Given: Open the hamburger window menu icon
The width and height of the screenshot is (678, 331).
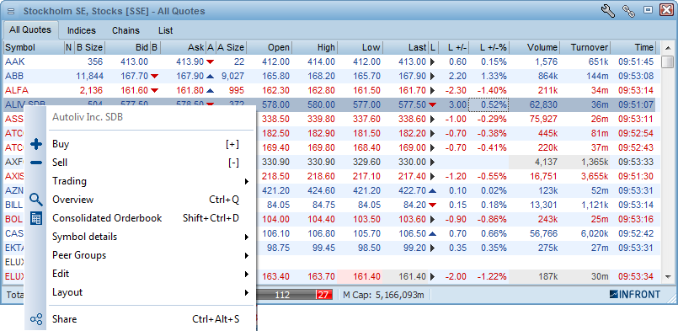Looking at the screenshot, I should coord(11,11).
